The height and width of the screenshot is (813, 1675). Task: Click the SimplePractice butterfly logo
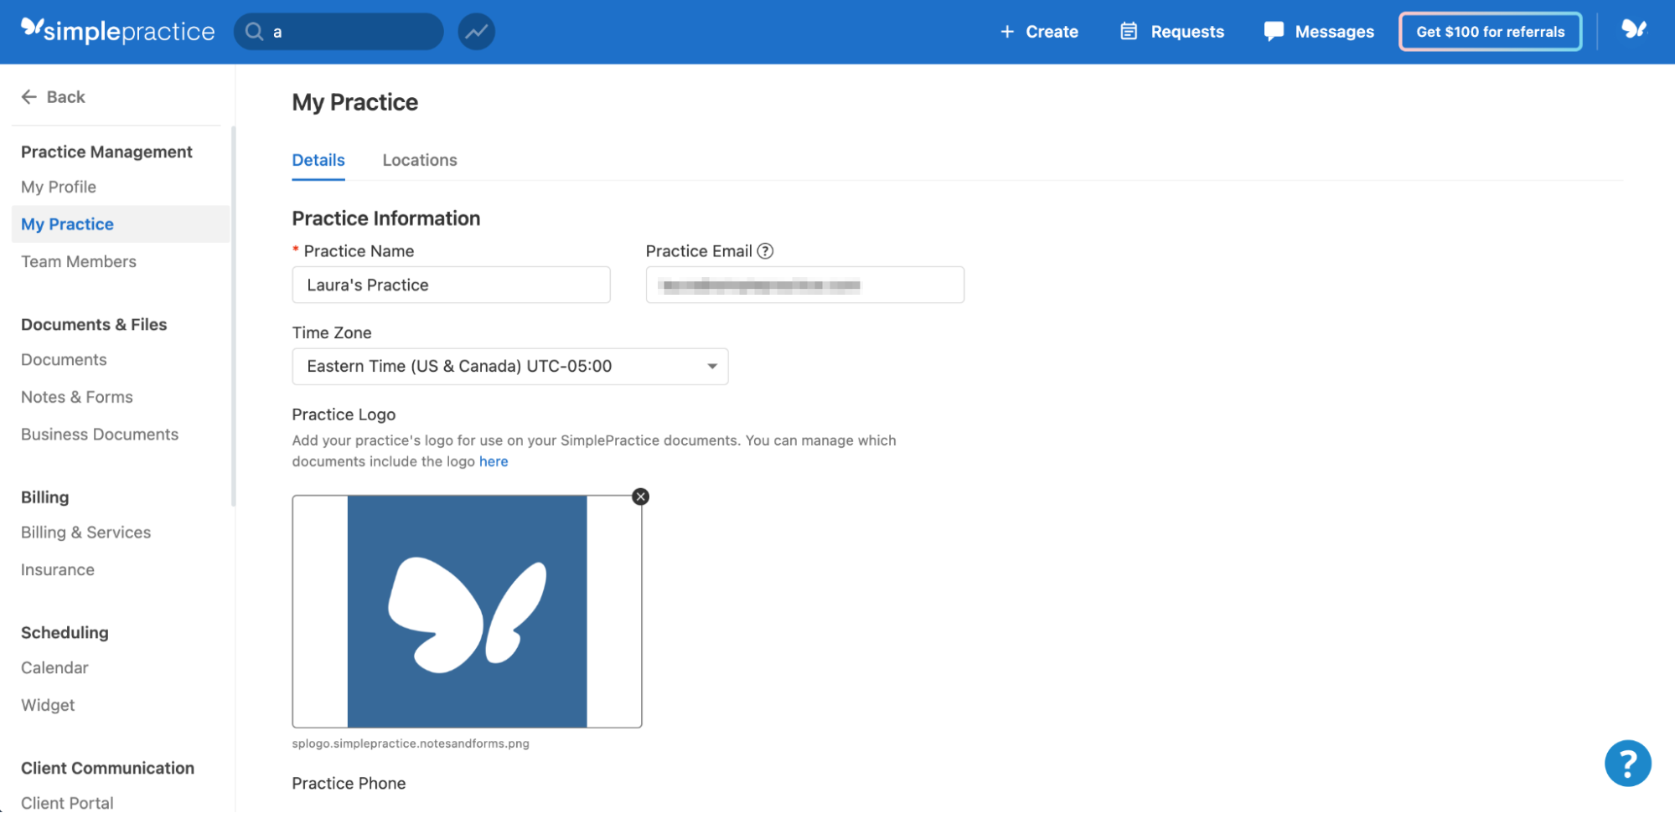(116, 30)
